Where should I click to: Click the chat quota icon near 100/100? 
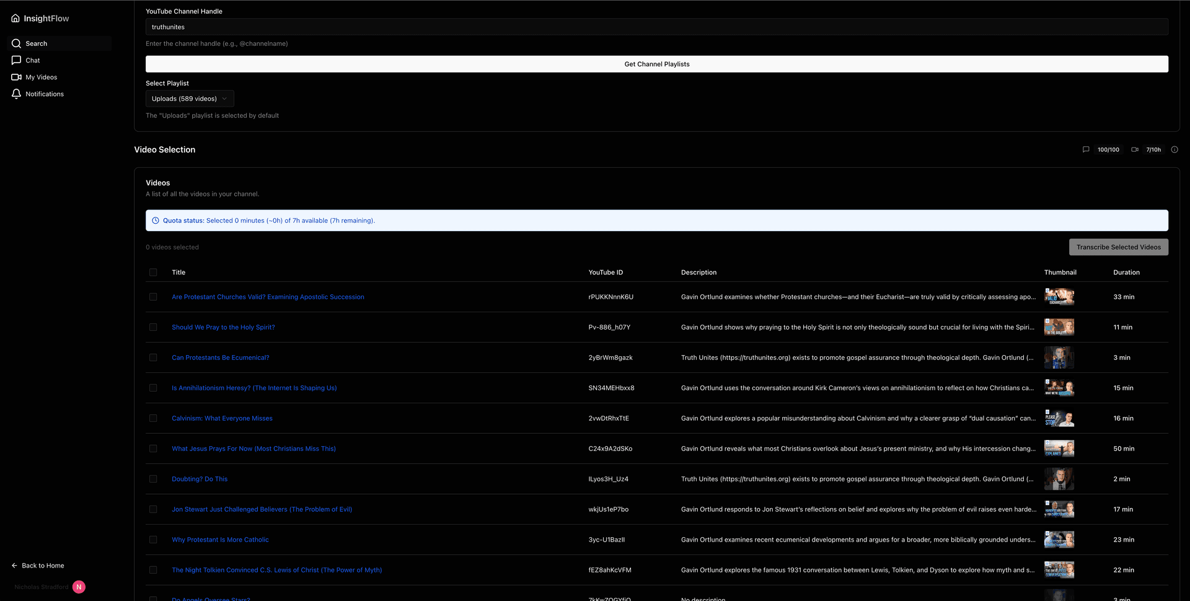click(1086, 149)
